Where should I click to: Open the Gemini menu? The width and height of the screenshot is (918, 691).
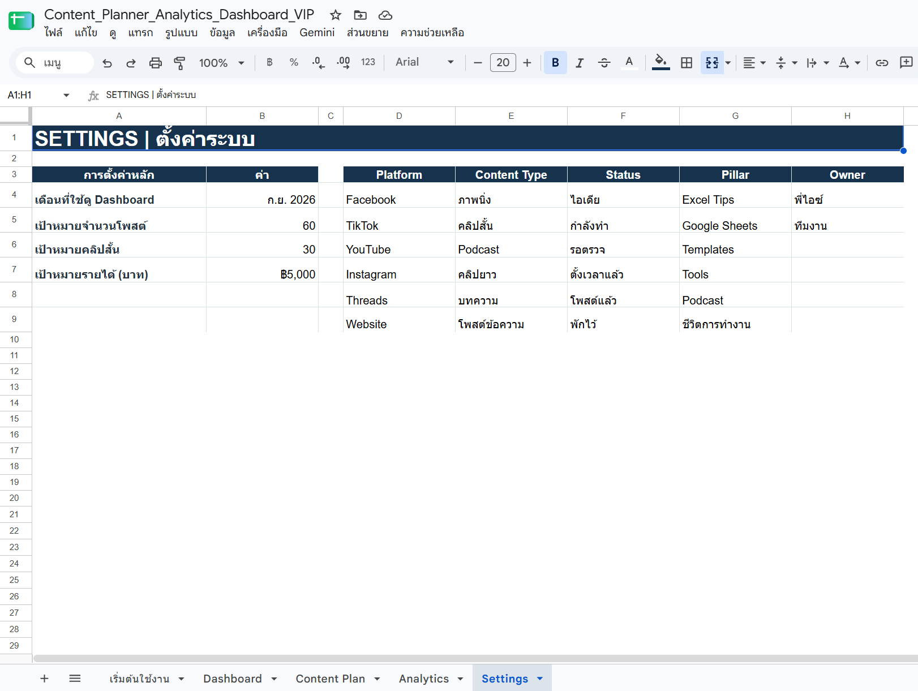(x=317, y=33)
